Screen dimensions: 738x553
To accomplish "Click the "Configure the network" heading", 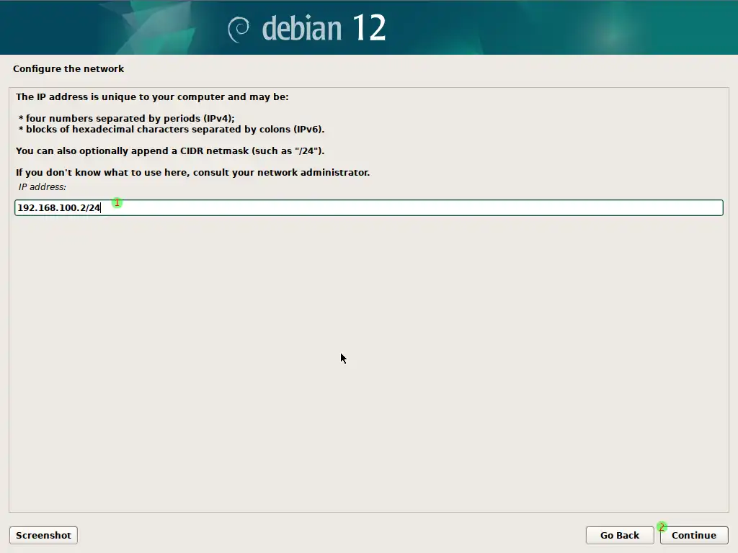I will [x=68, y=69].
